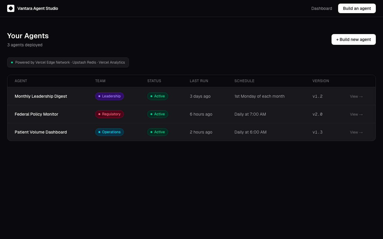Viewport: 383px width, 239px height.
Task: Click '1st Monday of each month' schedule
Action: (259, 96)
